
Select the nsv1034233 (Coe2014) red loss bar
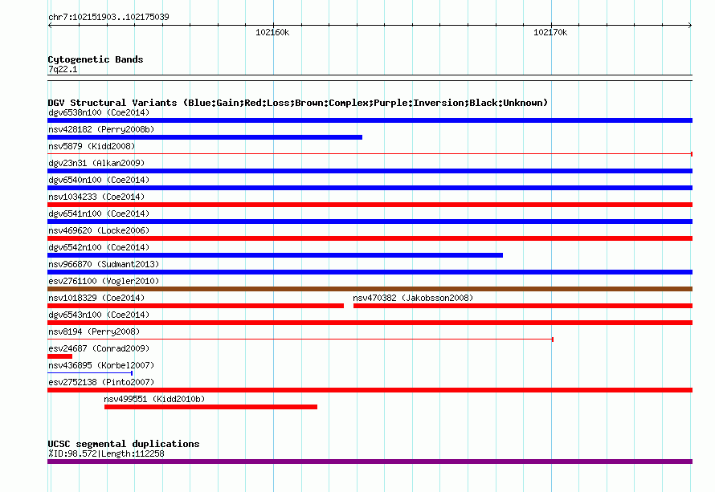click(x=370, y=205)
